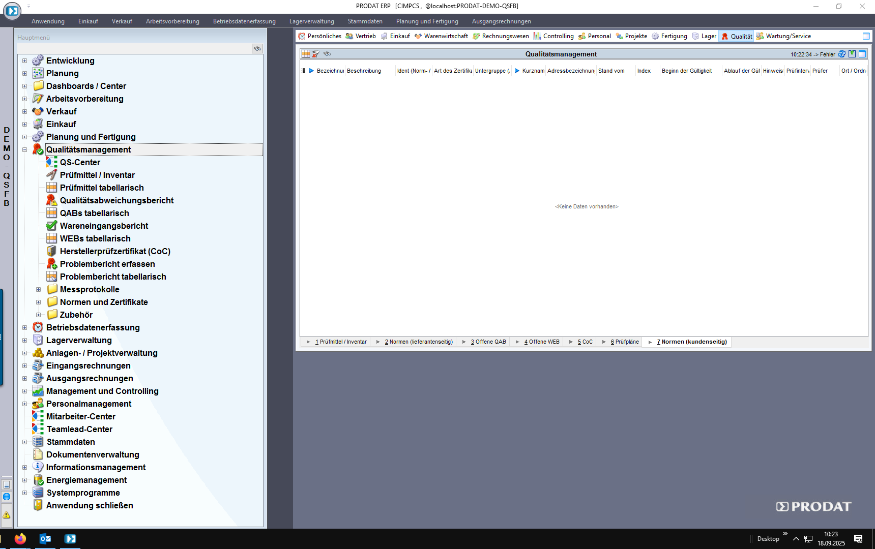Open Wareneingangsbericht with green checkmark icon
The width and height of the screenshot is (875, 549).
point(104,226)
